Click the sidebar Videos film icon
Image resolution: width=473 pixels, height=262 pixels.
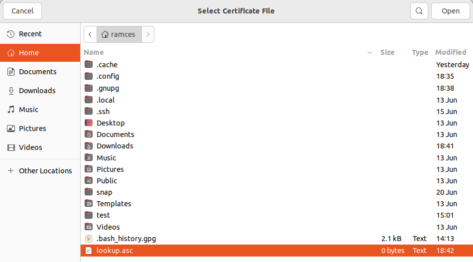[x=11, y=147]
